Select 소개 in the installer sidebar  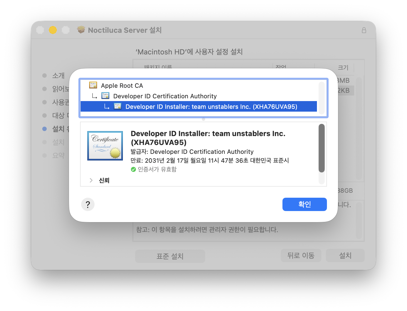tap(58, 75)
